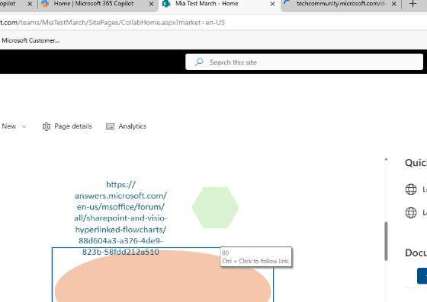Image resolution: width=427 pixels, height=302 pixels.
Task: Close the Mia Test March tab
Action: pyautogui.click(x=272, y=4)
